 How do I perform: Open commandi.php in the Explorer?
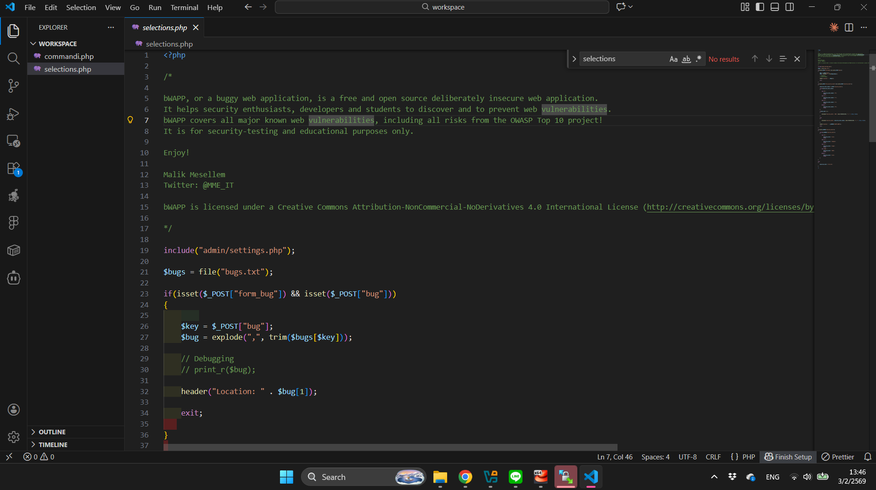point(69,56)
